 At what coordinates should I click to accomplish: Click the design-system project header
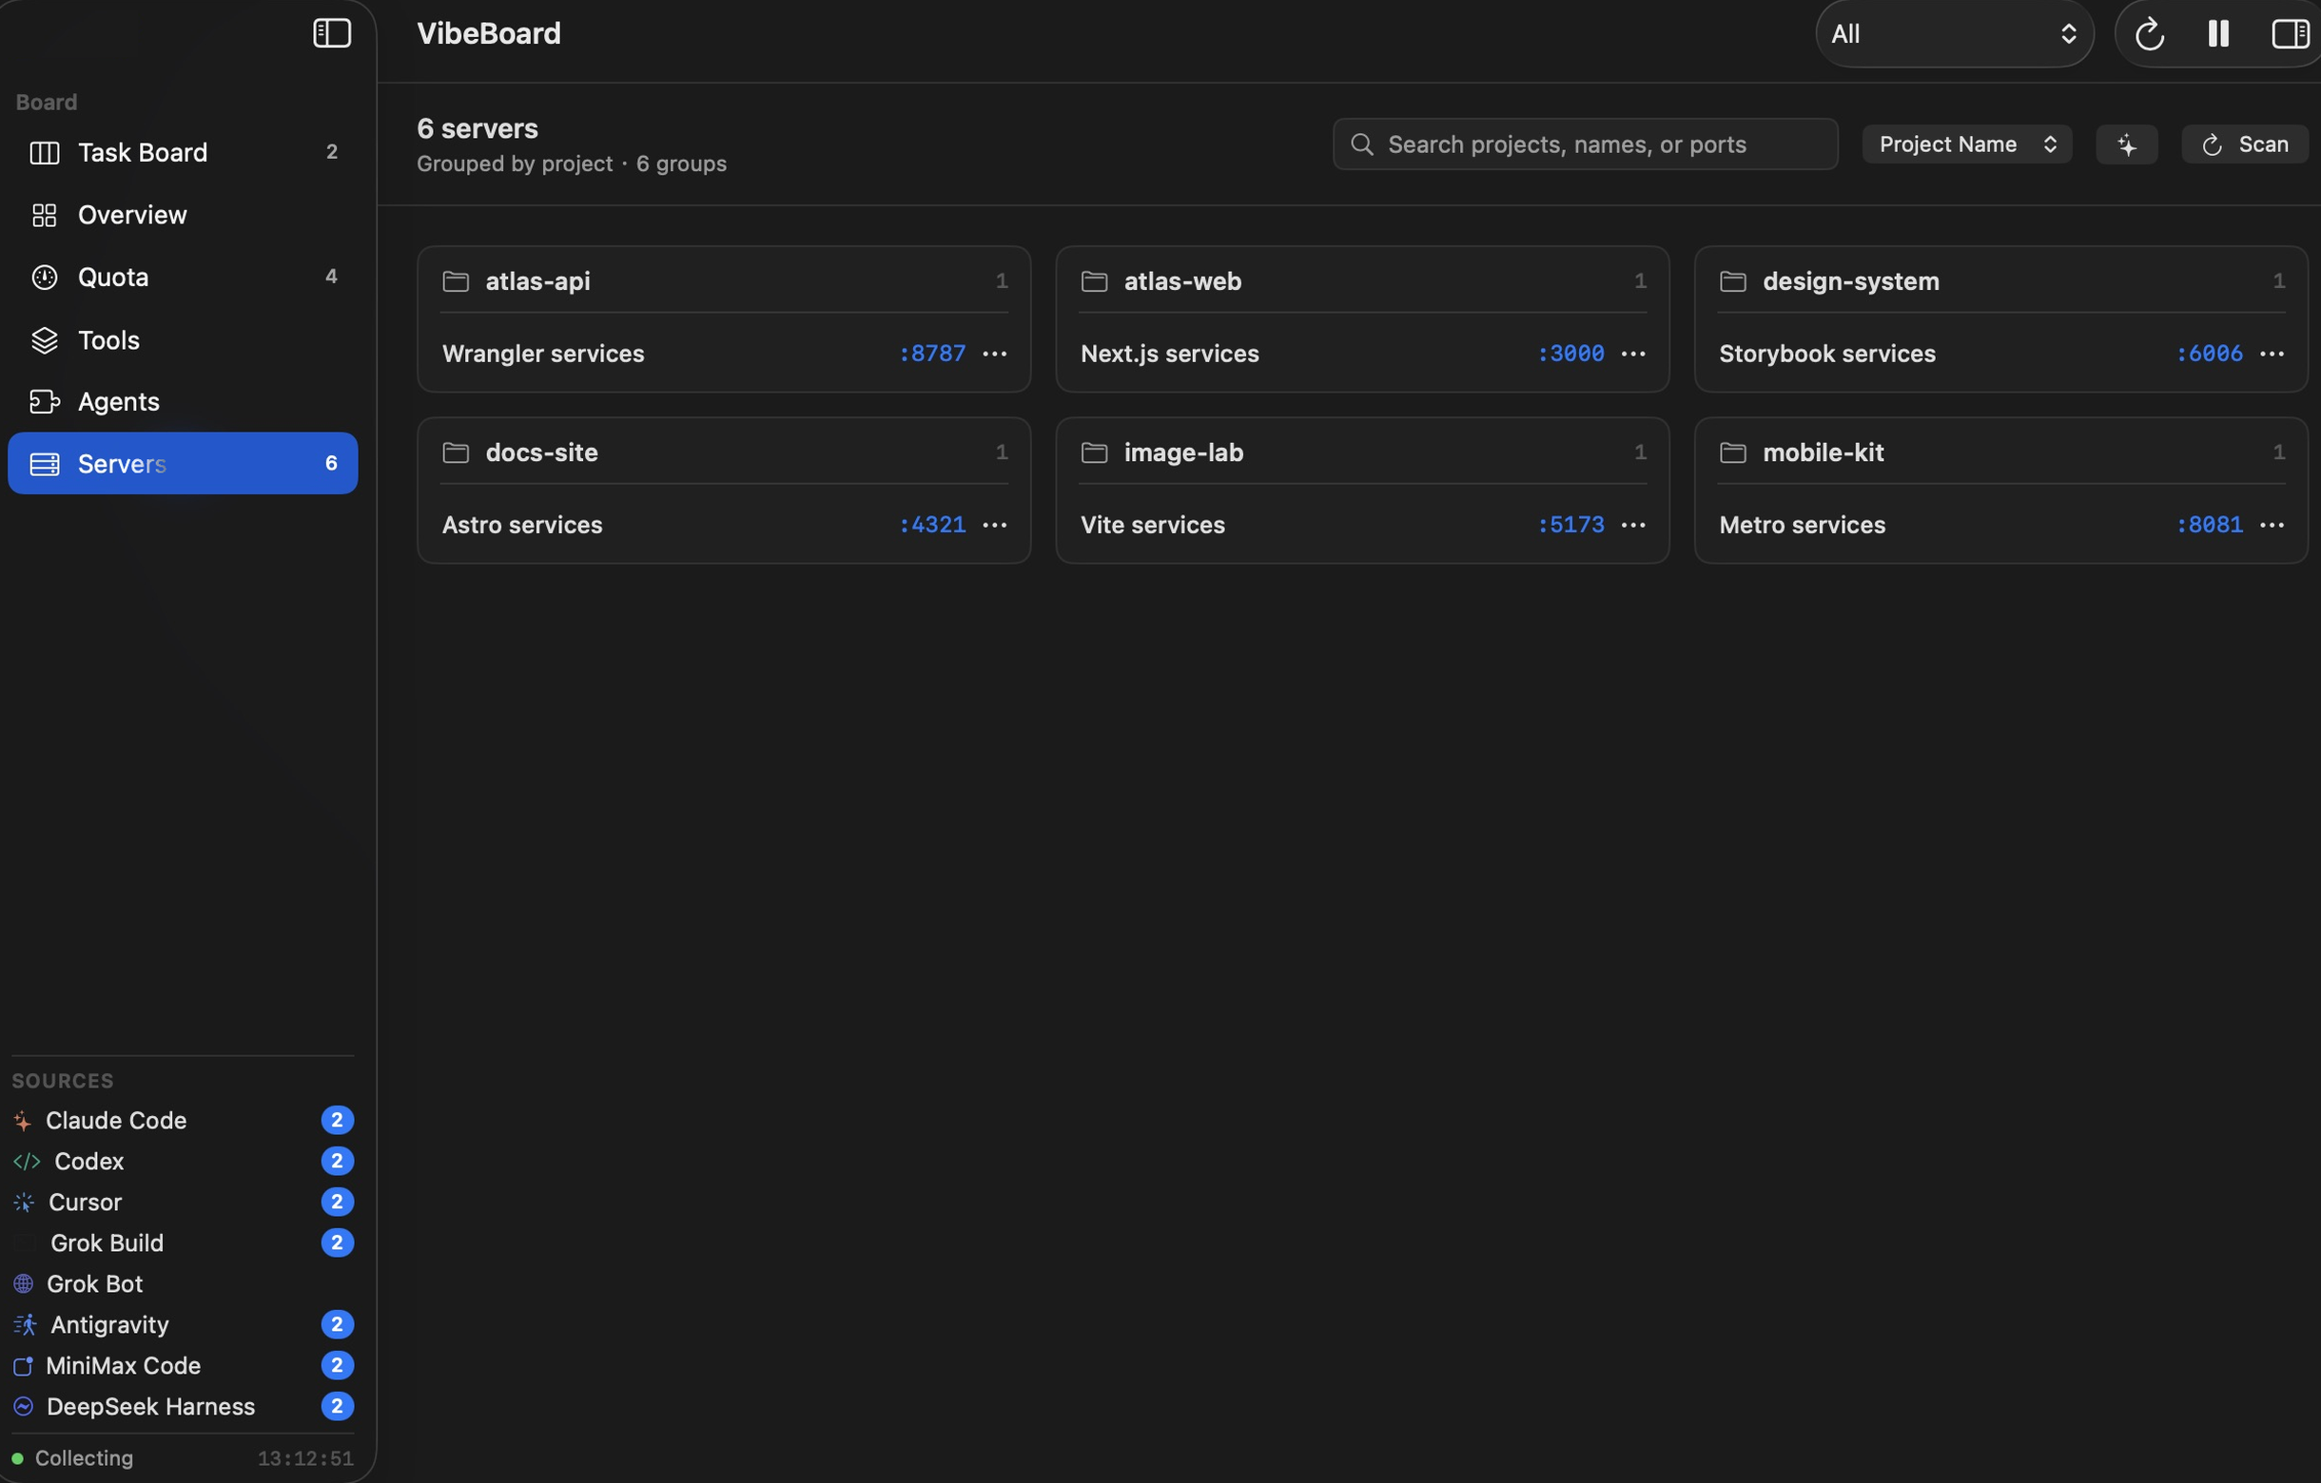click(2001, 281)
